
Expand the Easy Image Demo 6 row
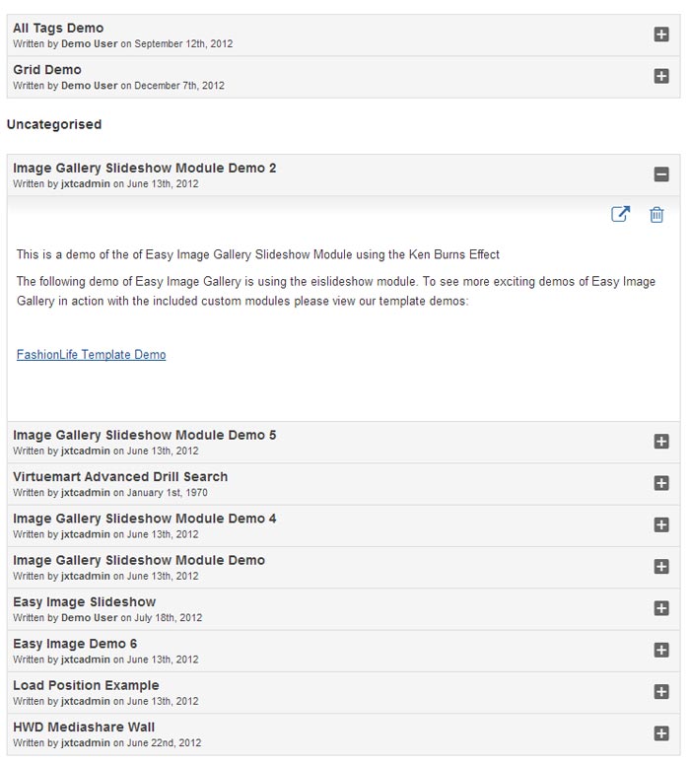[661, 650]
